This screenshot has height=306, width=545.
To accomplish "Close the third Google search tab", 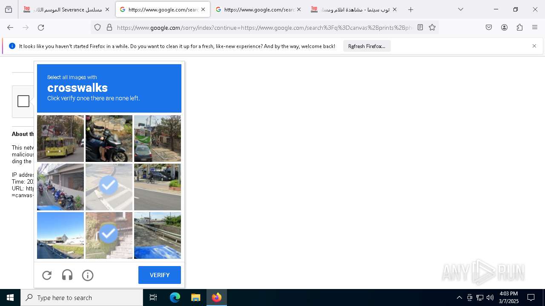I will coord(299,9).
